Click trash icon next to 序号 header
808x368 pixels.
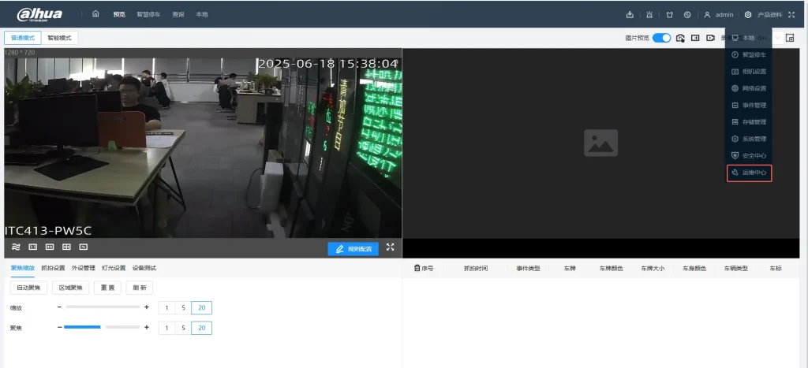[417, 269]
